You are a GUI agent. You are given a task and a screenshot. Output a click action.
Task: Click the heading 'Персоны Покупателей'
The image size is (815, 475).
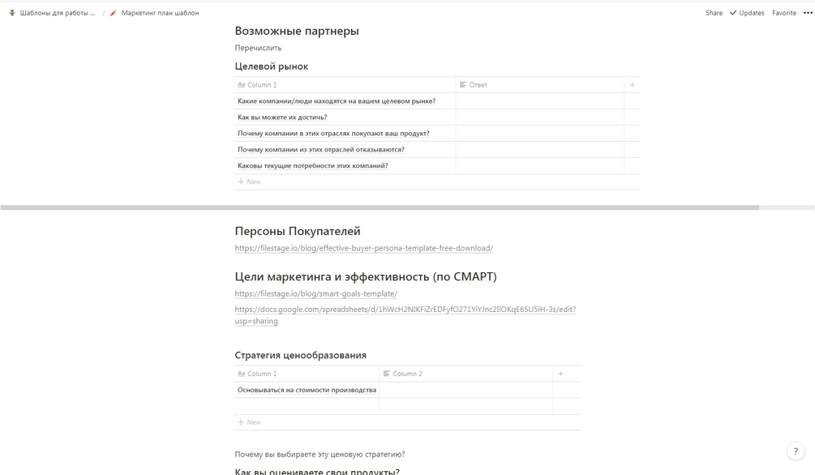pyautogui.click(x=298, y=231)
